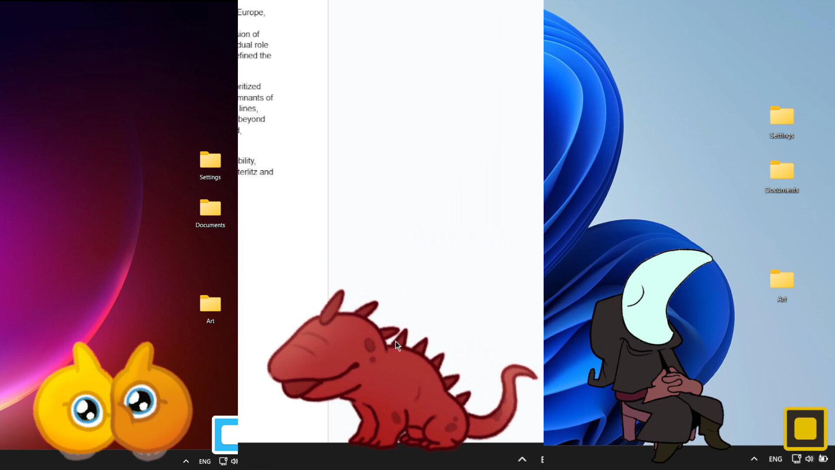Expand hidden icons chevron on the left taskbar
The image size is (835, 470).
point(186,461)
